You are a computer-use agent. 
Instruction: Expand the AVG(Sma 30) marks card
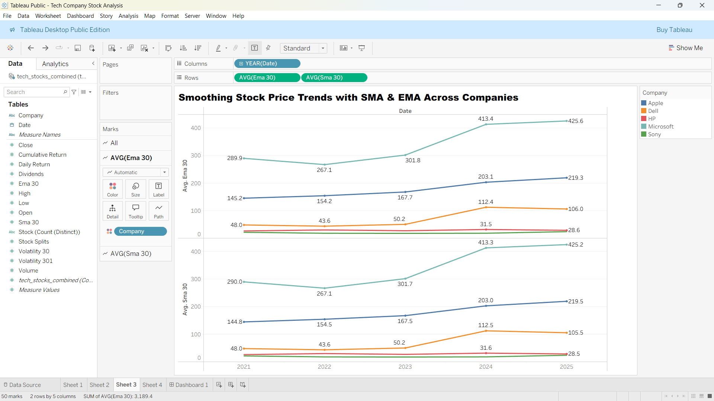click(136, 254)
